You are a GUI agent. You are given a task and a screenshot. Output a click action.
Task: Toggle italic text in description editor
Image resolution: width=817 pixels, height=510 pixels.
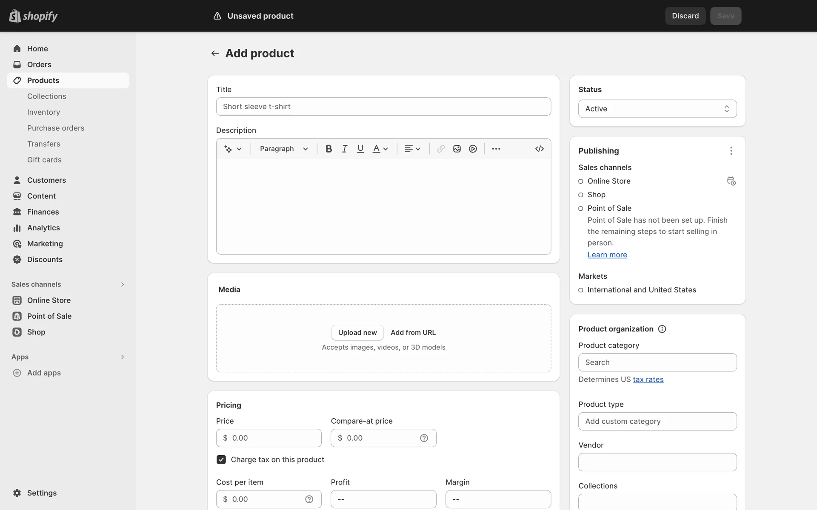344,149
